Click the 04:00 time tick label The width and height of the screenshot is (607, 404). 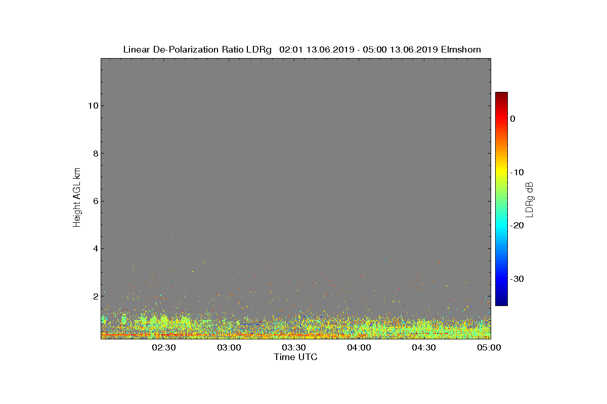click(359, 348)
